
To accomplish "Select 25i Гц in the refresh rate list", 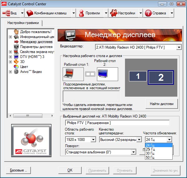I will 159,149.
